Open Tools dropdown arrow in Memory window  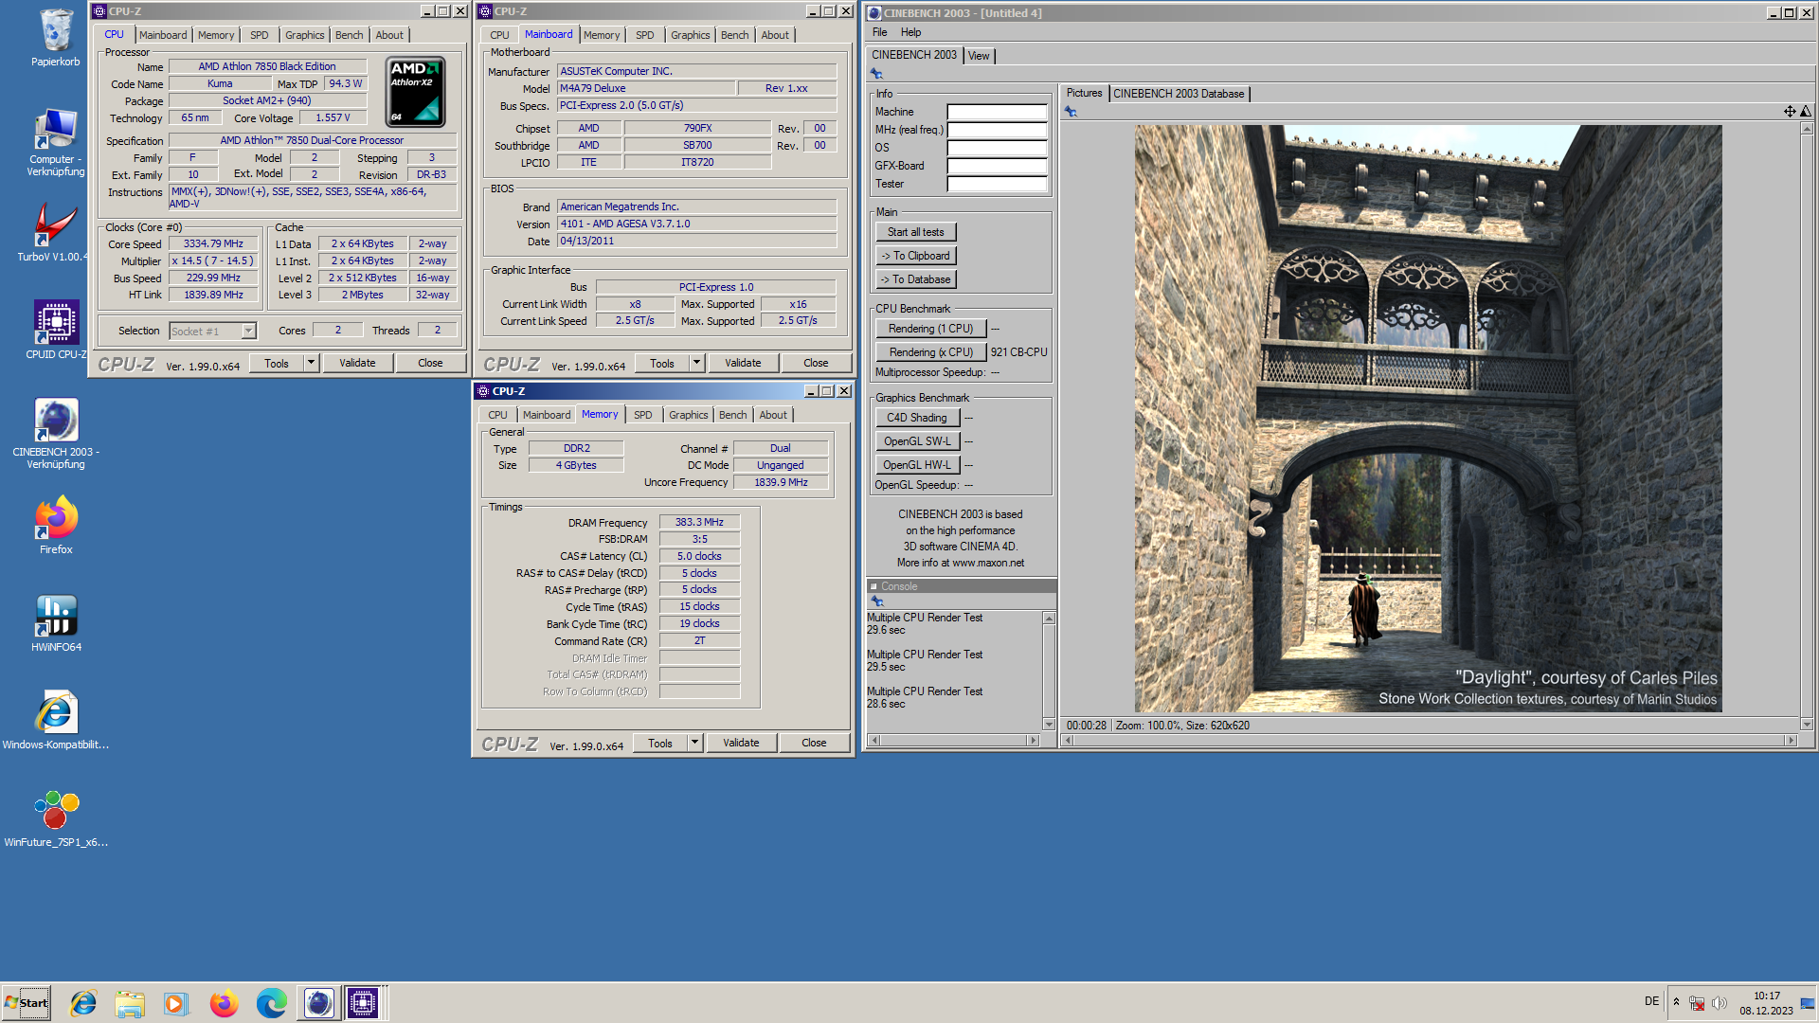pyautogui.click(x=694, y=743)
